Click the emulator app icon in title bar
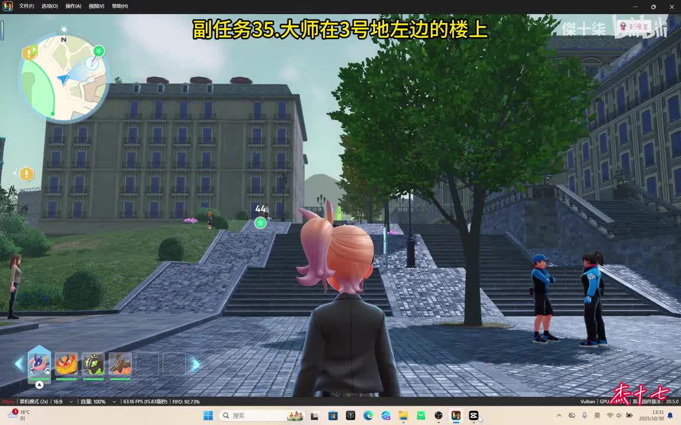The height and width of the screenshot is (425, 681). pos(8,6)
